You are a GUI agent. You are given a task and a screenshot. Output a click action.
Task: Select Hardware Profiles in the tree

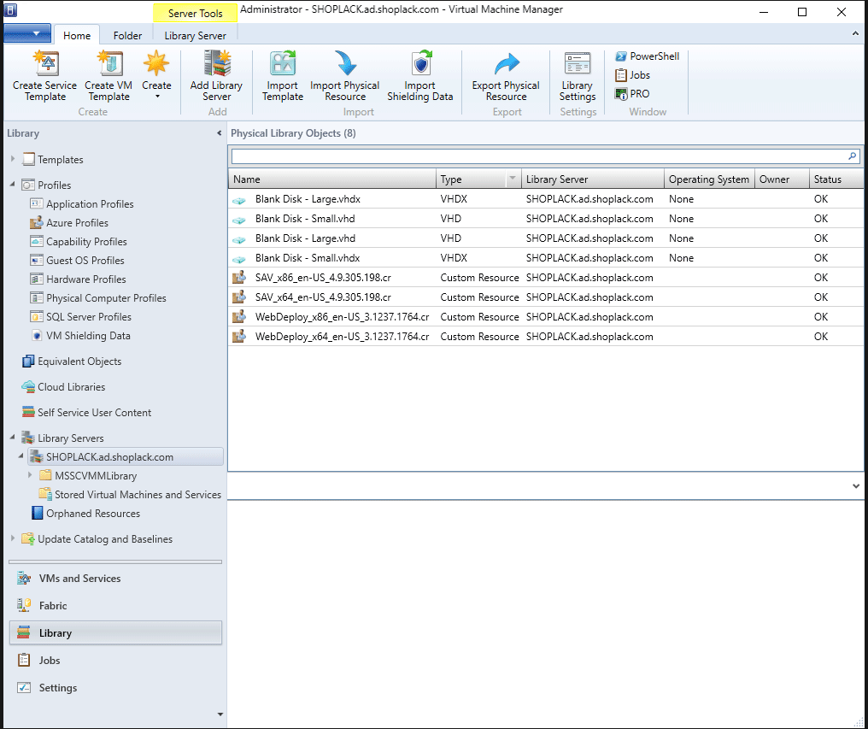78,279
